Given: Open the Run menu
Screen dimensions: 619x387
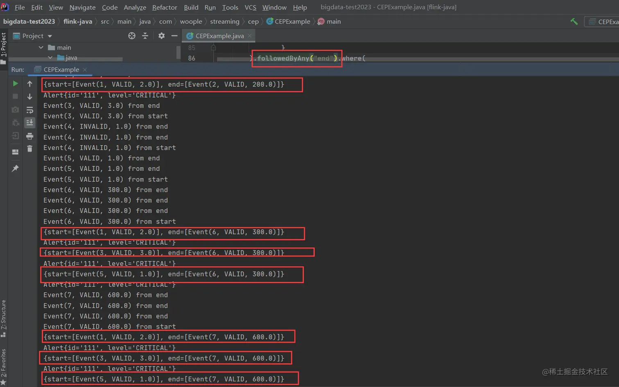Looking at the screenshot, I should [x=210, y=7].
